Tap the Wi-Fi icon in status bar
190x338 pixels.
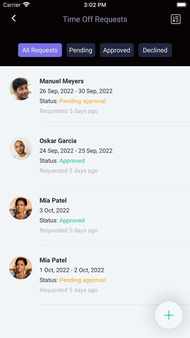[26, 4]
